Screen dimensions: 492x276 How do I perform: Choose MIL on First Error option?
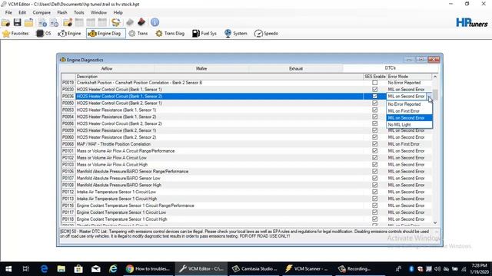[x=410, y=111]
